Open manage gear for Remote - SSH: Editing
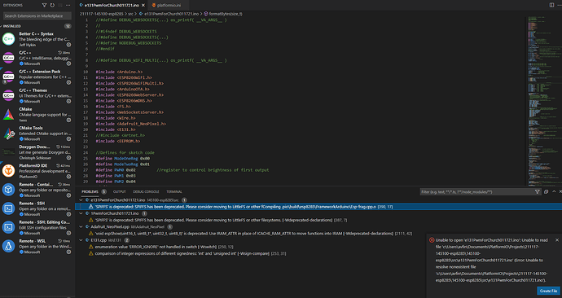 coord(68,233)
